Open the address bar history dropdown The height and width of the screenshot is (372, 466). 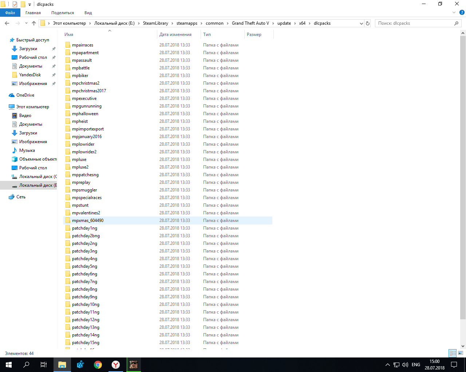(x=361, y=23)
